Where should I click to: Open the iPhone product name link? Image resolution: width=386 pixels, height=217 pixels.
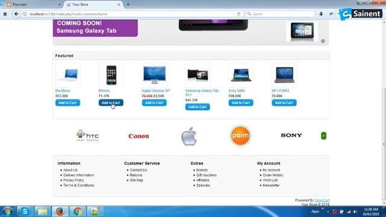pos(104,90)
